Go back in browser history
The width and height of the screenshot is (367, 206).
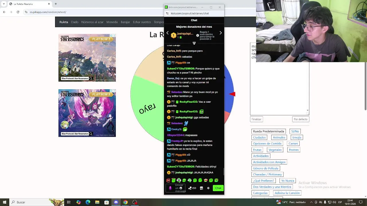coord(4,12)
